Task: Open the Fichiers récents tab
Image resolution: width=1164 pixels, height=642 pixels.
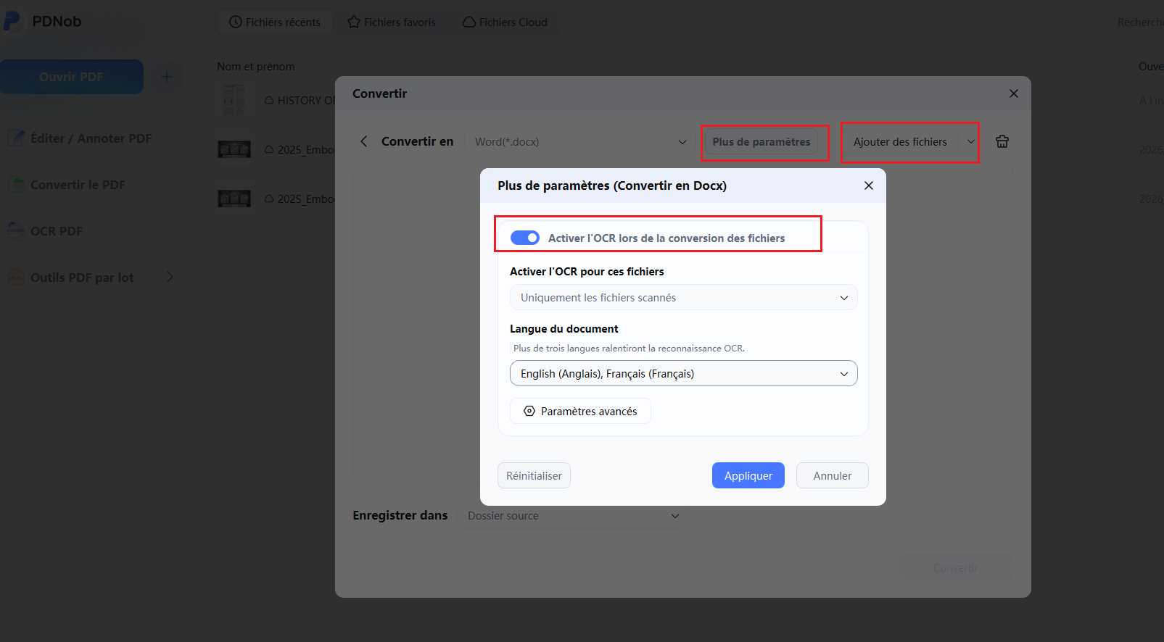Action: (275, 22)
